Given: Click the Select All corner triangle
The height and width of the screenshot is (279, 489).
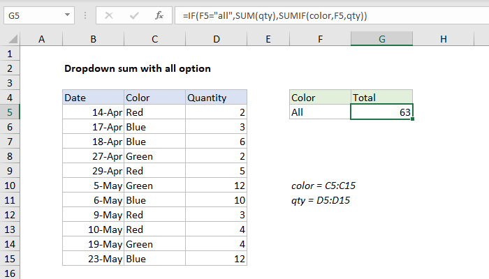Looking at the screenshot, I should click(12, 40).
